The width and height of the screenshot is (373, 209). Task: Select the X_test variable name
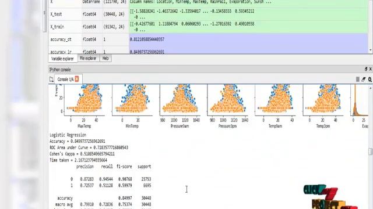pos(56,14)
